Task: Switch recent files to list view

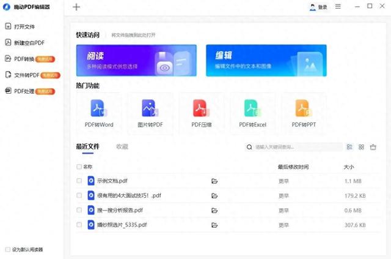Action: (349, 147)
